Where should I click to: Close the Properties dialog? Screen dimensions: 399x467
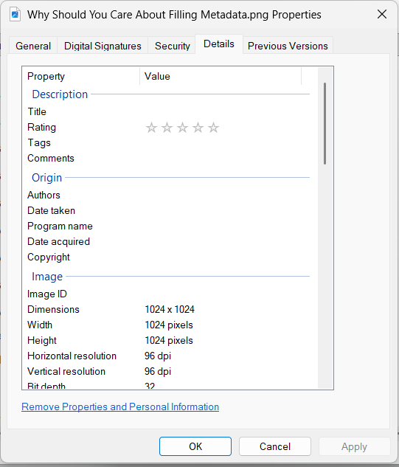[x=382, y=14]
